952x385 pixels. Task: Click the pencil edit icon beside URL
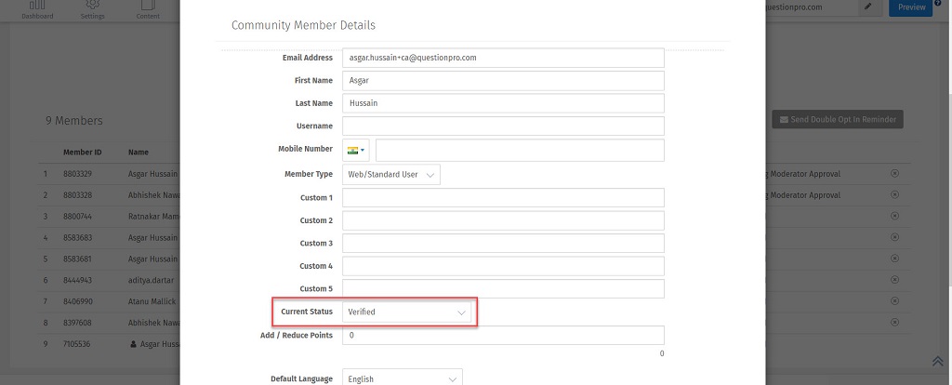point(868,7)
